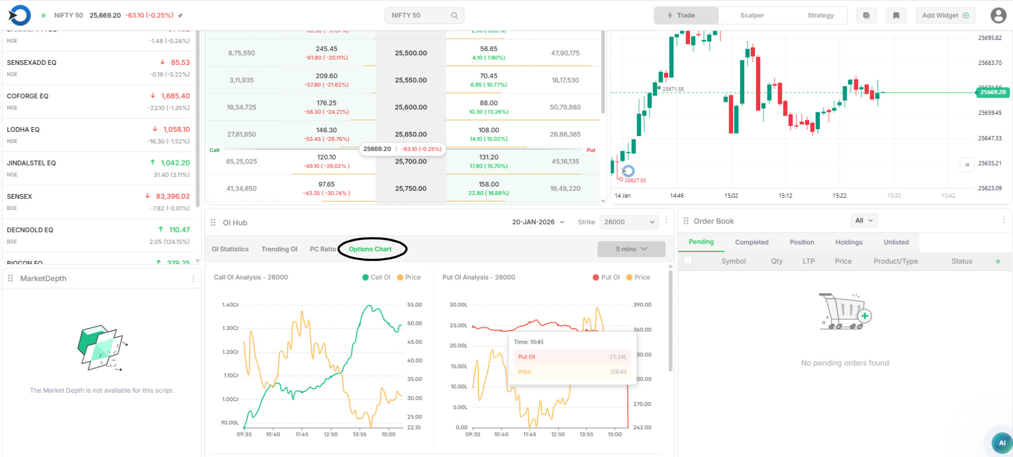
Task: Click the chart's double-arrow scroll-to-latest button
Action: 967,164
